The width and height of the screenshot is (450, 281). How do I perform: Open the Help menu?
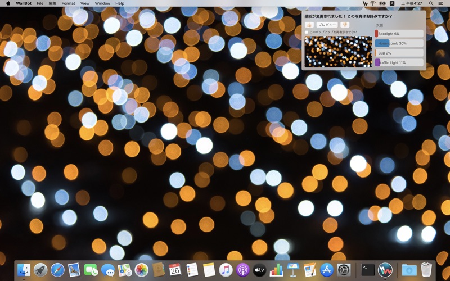(120, 3)
